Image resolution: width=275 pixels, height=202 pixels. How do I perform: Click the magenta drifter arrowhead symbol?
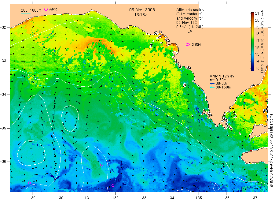[188, 44]
